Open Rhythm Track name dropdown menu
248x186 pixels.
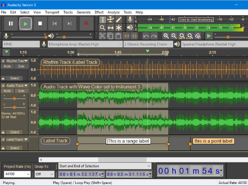coord(17,61)
